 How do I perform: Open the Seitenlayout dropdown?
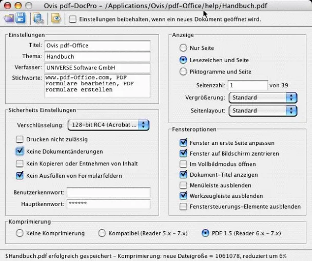pos(263,110)
